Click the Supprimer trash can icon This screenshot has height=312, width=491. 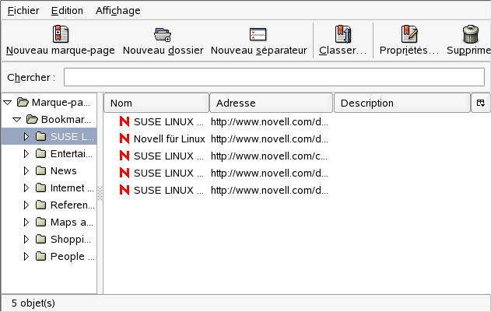(470, 34)
